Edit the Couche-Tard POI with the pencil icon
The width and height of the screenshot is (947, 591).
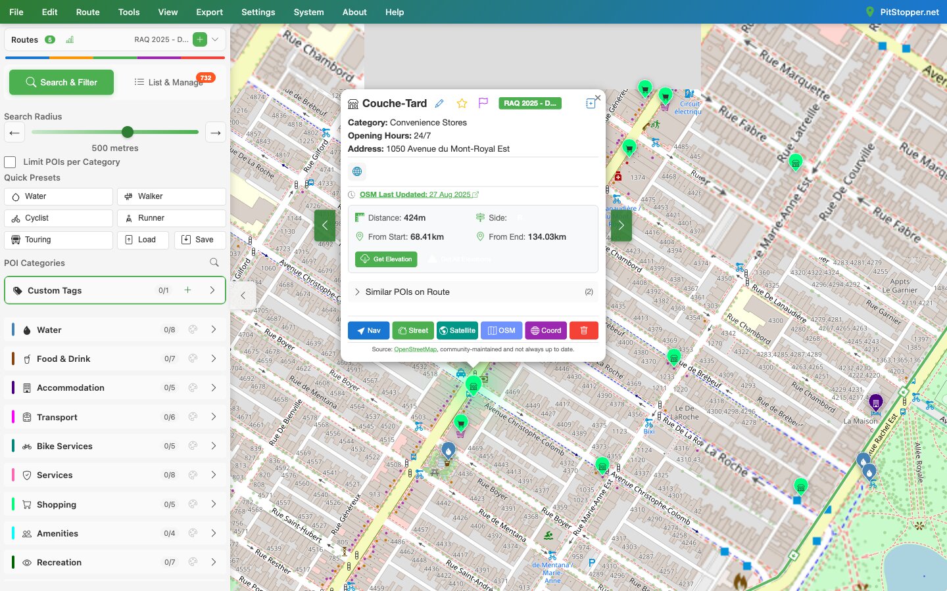coord(439,103)
